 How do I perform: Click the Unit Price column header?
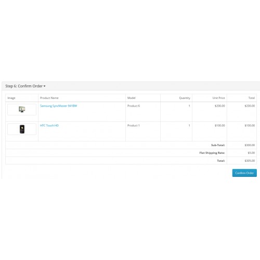click(x=218, y=98)
